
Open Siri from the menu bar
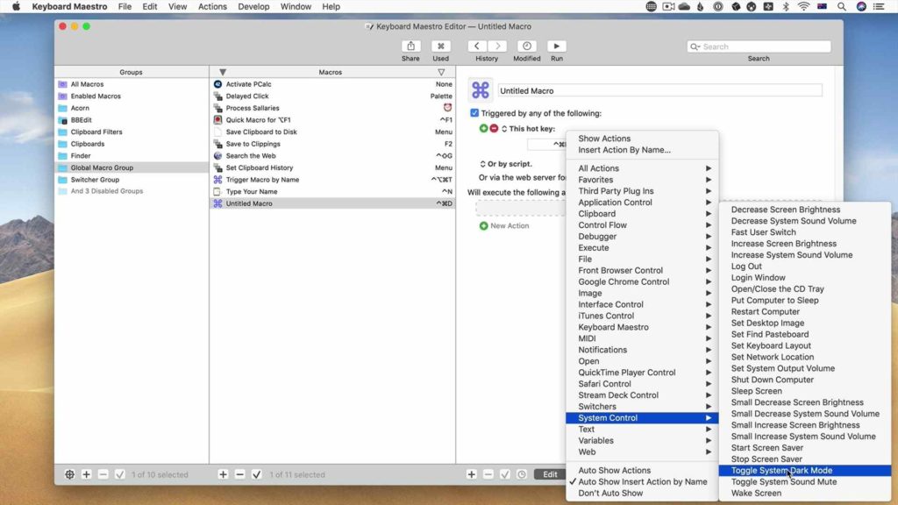point(861,6)
